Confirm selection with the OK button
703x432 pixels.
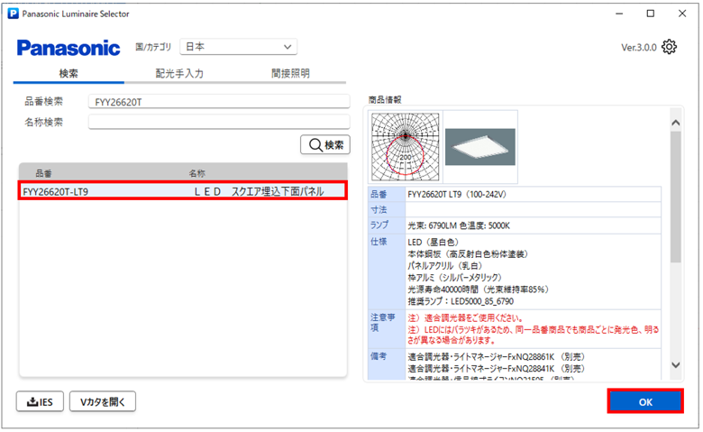644,402
